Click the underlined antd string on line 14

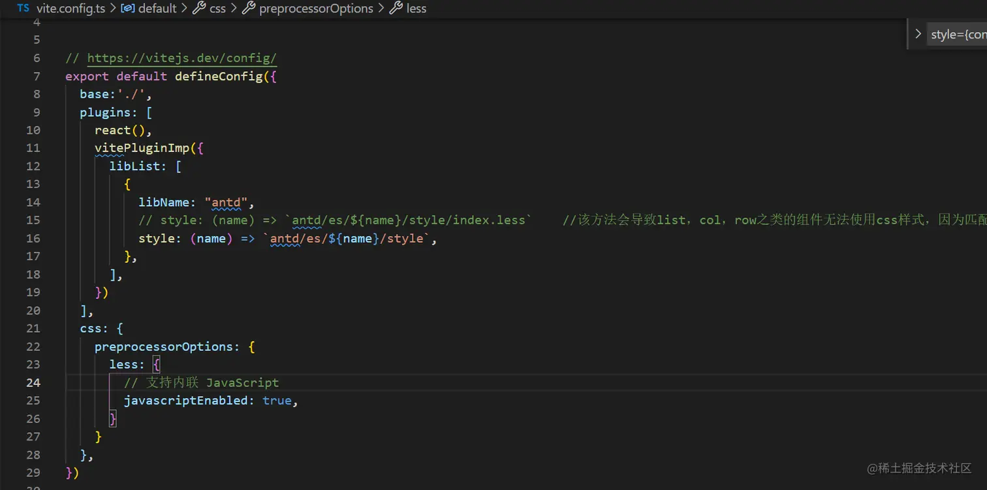pyautogui.click(x=225, y=202)
